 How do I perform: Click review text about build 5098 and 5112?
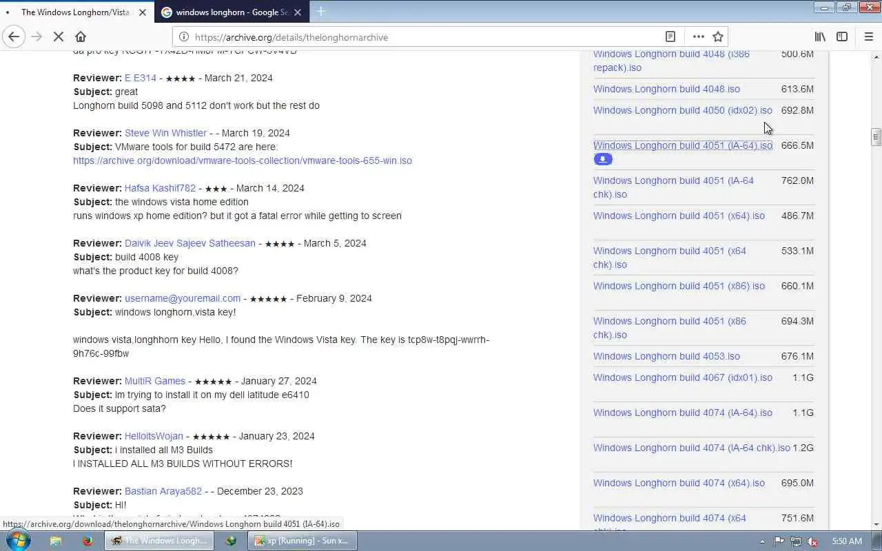[x=196, y=105]
